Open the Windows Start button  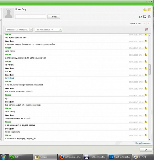4,157
